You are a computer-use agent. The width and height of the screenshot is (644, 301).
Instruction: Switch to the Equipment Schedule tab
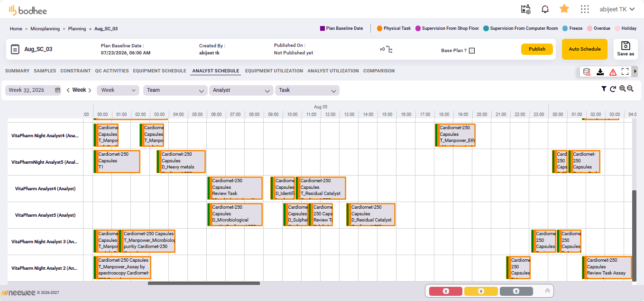click(159, 71)
